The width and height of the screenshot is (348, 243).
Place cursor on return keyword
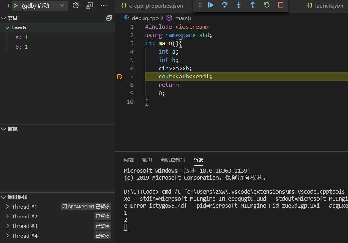point(168,85)
